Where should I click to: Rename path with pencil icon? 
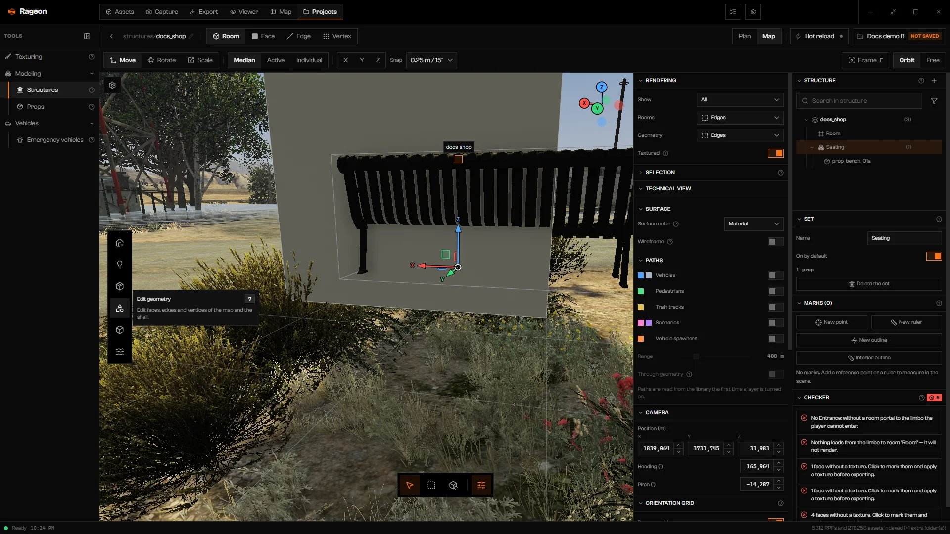coord(191,36)
